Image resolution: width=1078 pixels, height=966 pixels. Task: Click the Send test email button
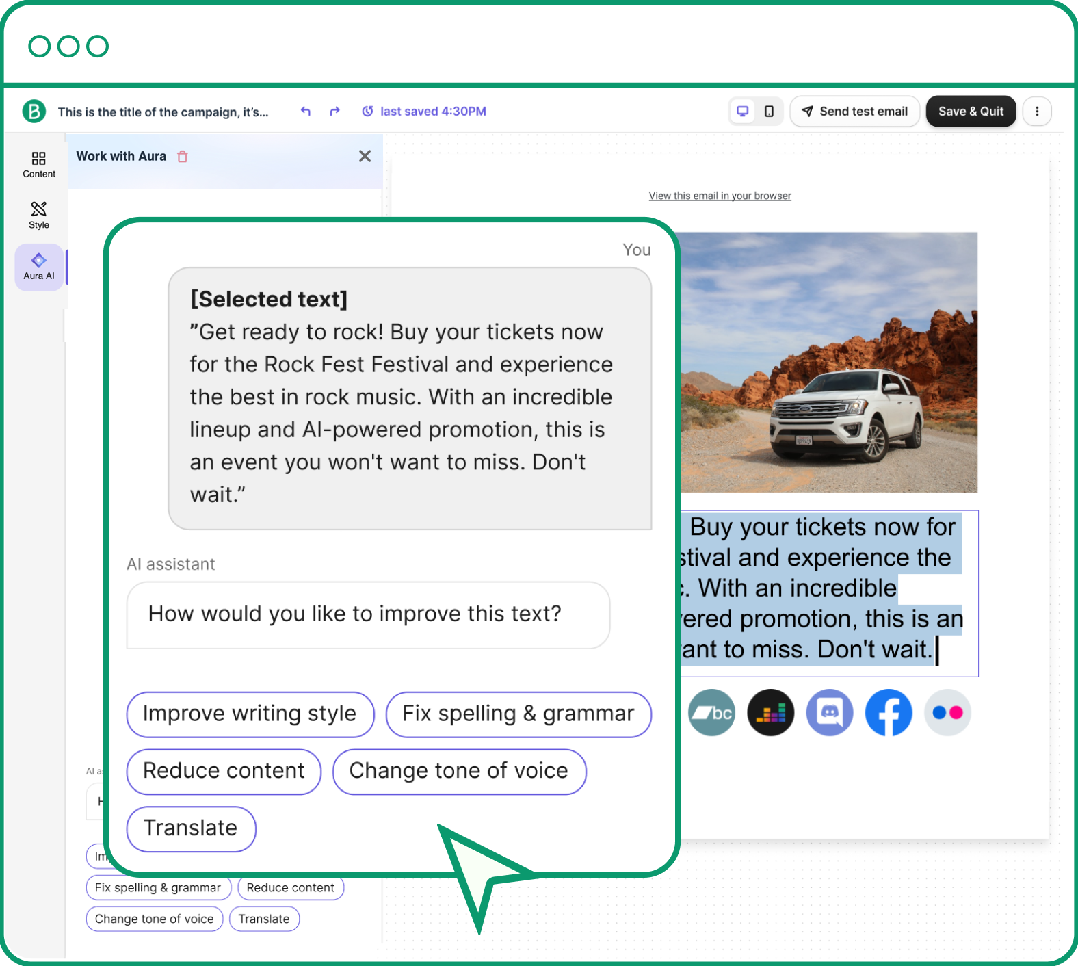pyautogui.click(x=854, y=112)
